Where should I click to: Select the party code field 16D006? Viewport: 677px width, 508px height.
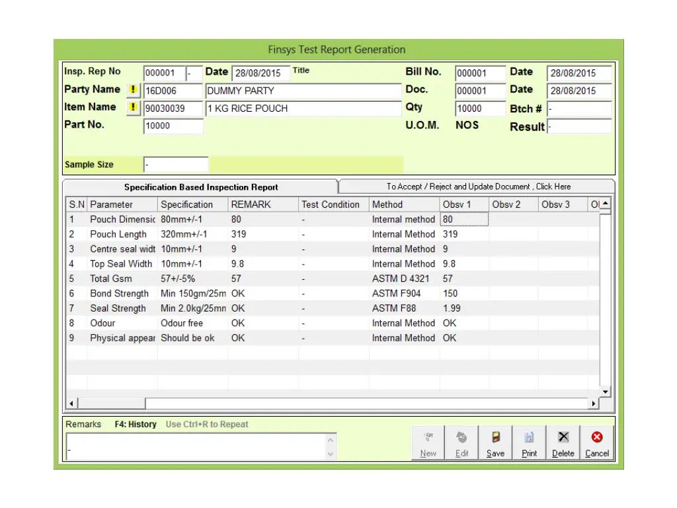click(173, 91)
